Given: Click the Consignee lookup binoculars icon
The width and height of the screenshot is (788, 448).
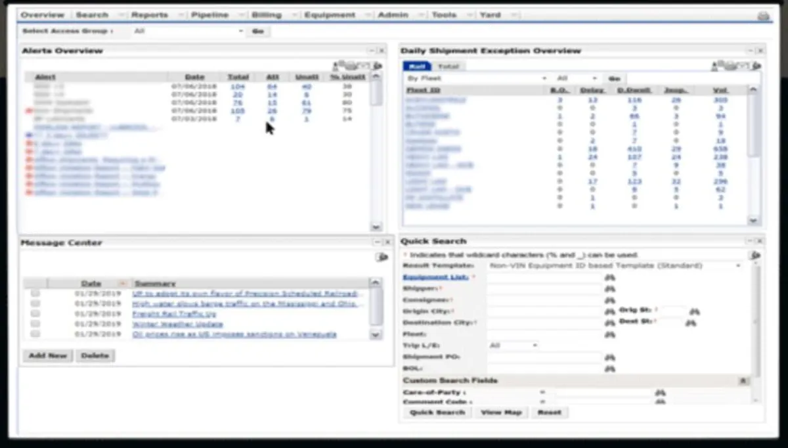Looking at the screenshot, I should pos(609,300).
